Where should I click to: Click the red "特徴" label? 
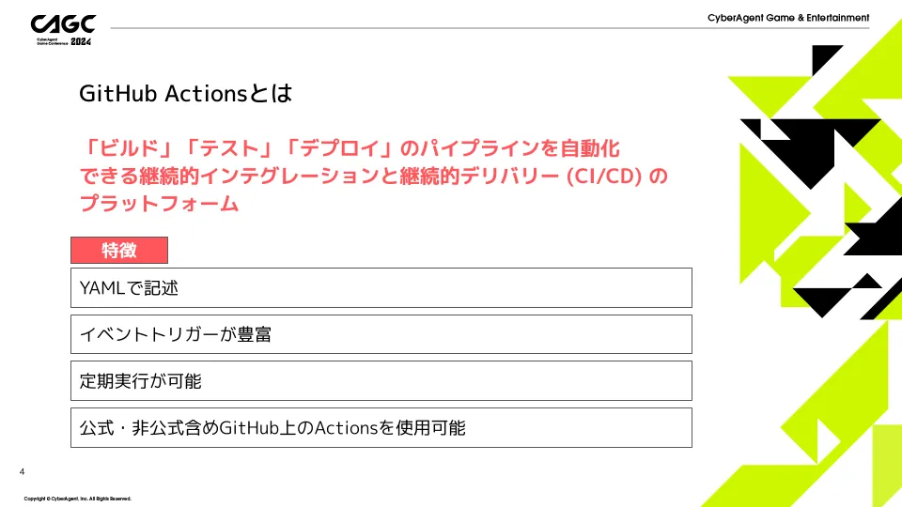[x=119, y=250]
